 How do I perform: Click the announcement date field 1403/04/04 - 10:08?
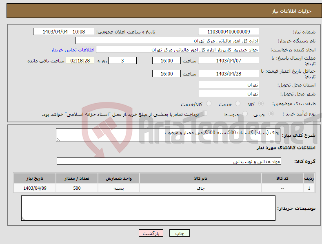(64, 32)
